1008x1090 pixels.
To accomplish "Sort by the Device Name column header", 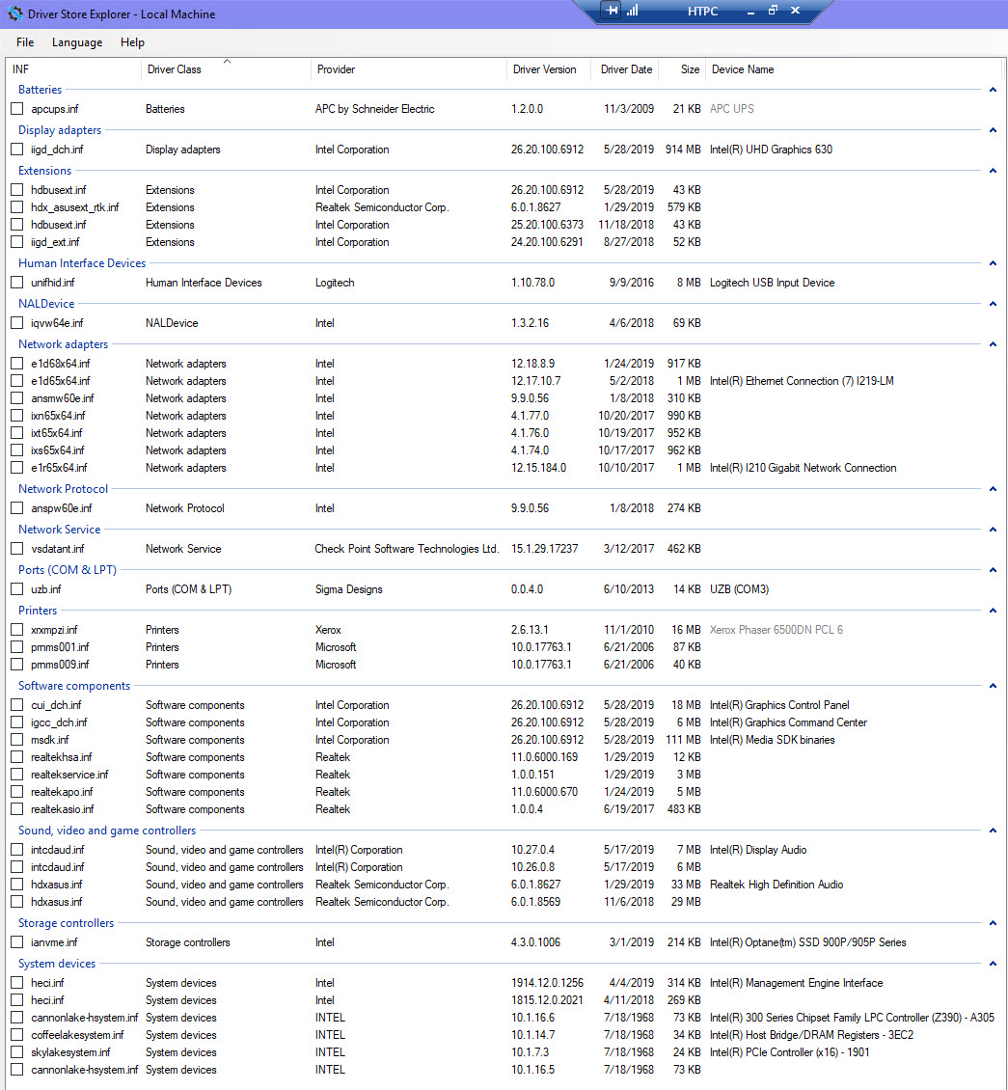I will pos(854,69).
